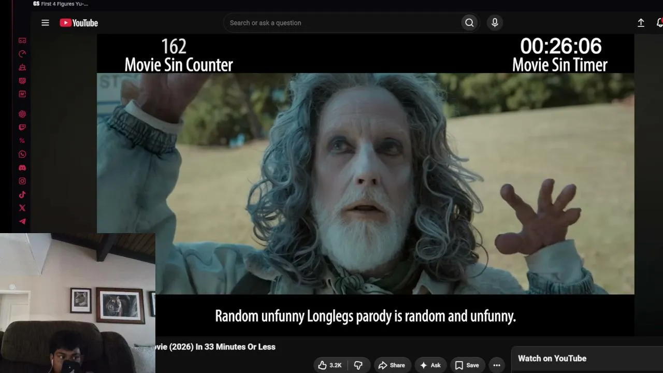663x373 pixels.
Task: Open ChatGPT from the browser sidebar
Action: tap(22, 114)
